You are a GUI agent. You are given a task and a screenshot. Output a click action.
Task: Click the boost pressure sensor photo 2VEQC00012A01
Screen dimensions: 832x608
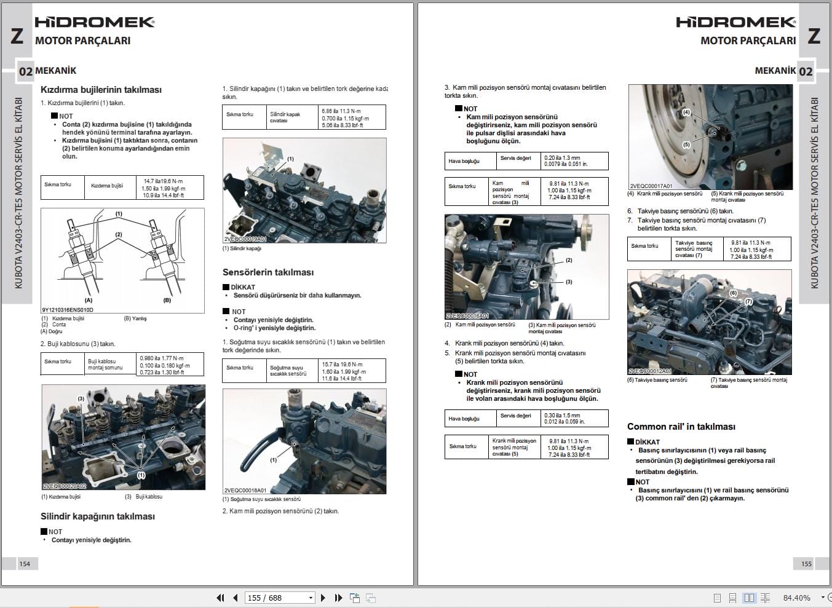[710, 322]
